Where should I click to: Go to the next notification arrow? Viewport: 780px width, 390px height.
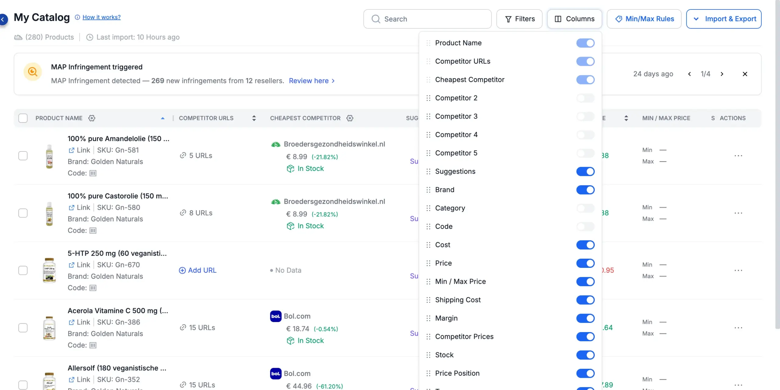pyautogui.click(x=722, y=74)
